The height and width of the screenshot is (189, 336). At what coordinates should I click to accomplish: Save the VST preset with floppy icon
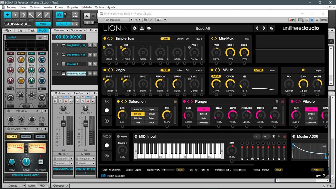point(145,20)
